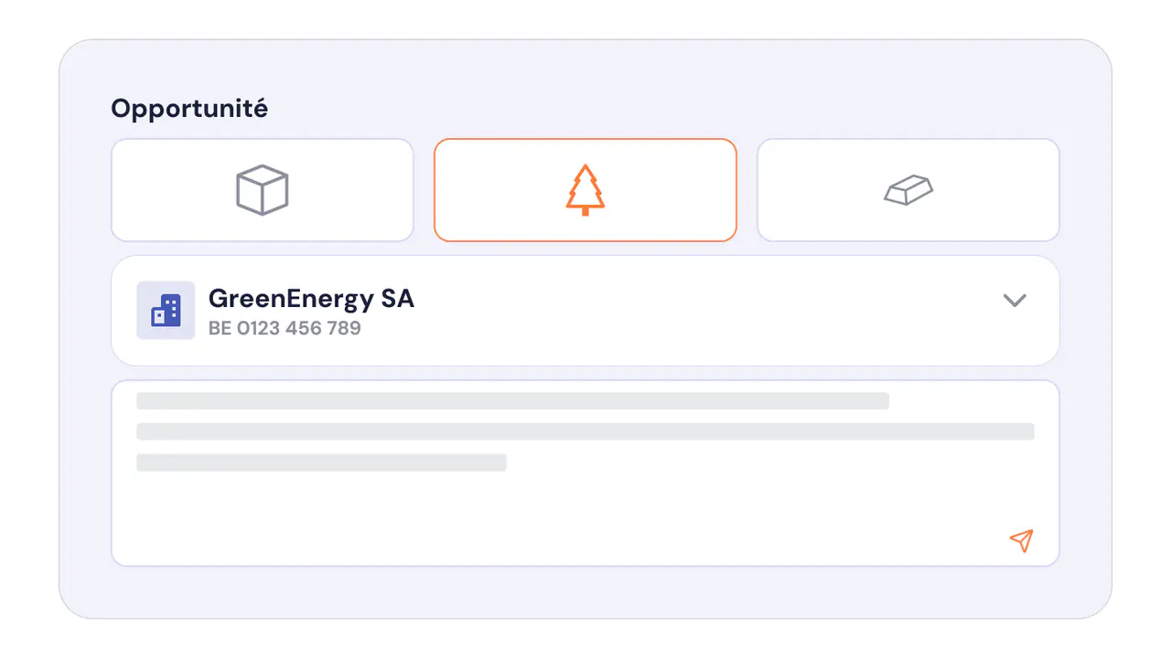
Task: Click the longest second placeholder line
Action: (x=585, y=431)
